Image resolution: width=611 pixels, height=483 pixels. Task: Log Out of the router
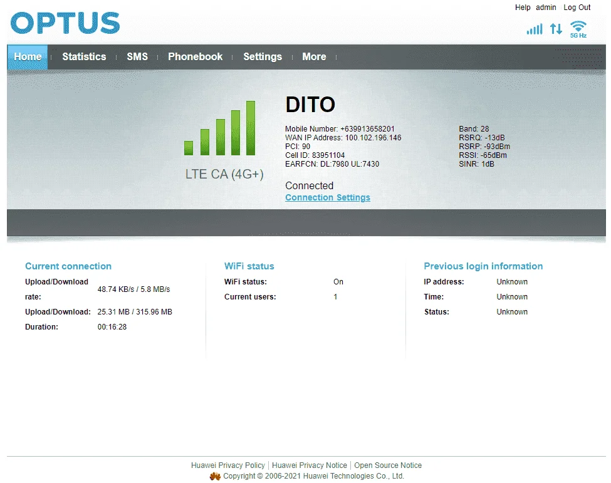pos(577,8)
